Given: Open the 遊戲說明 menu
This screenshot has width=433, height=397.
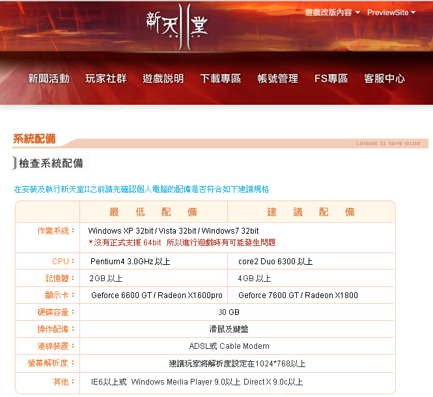Looking at the screenshot, I should click(163, 79).
